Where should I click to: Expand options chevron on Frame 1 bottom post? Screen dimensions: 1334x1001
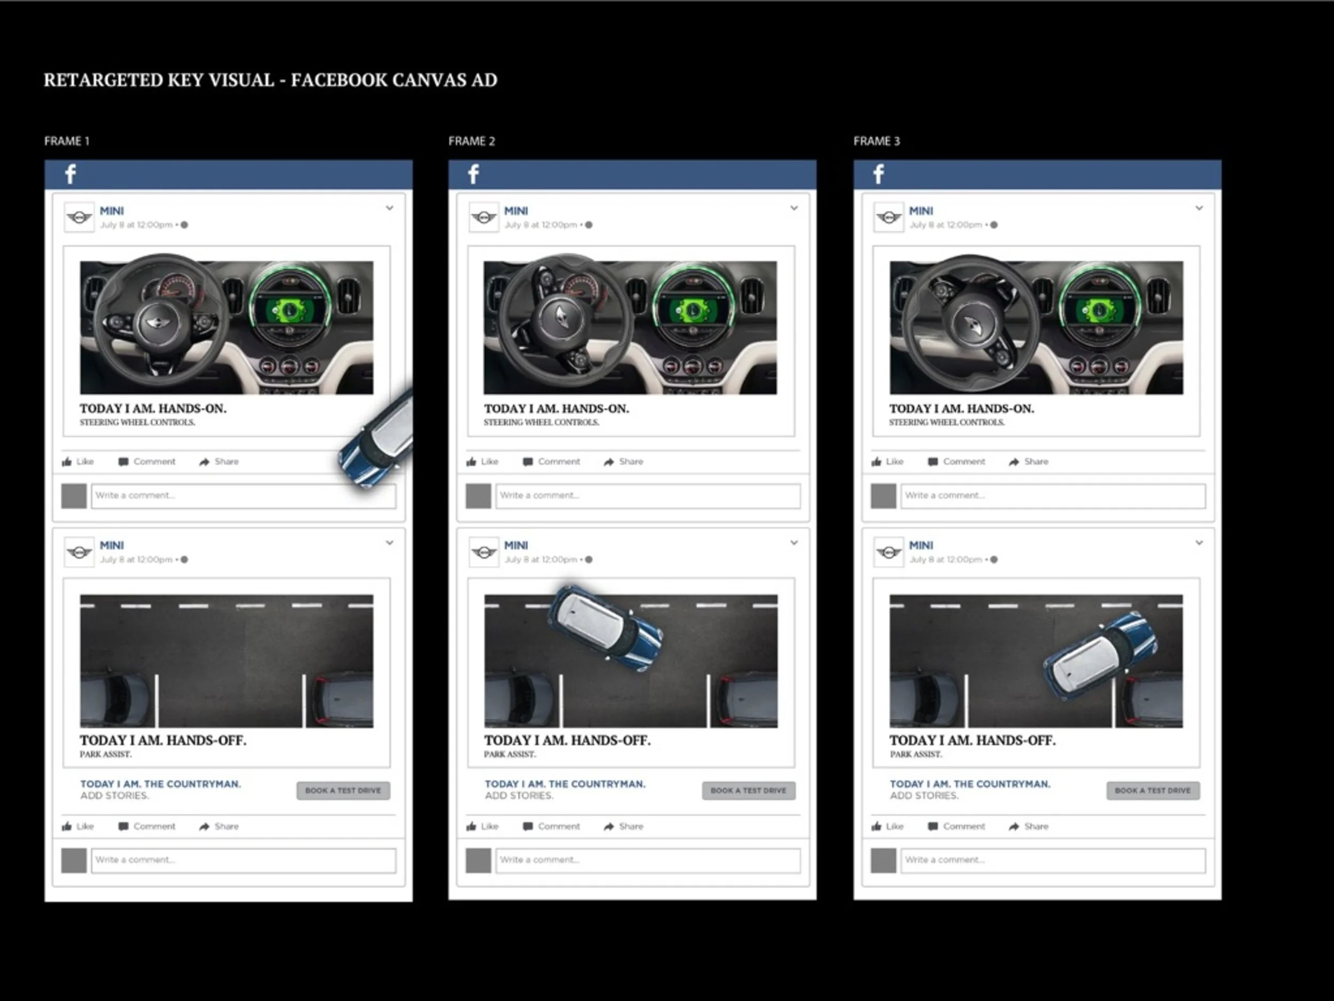pyautogui.click(x=390, y=542)
